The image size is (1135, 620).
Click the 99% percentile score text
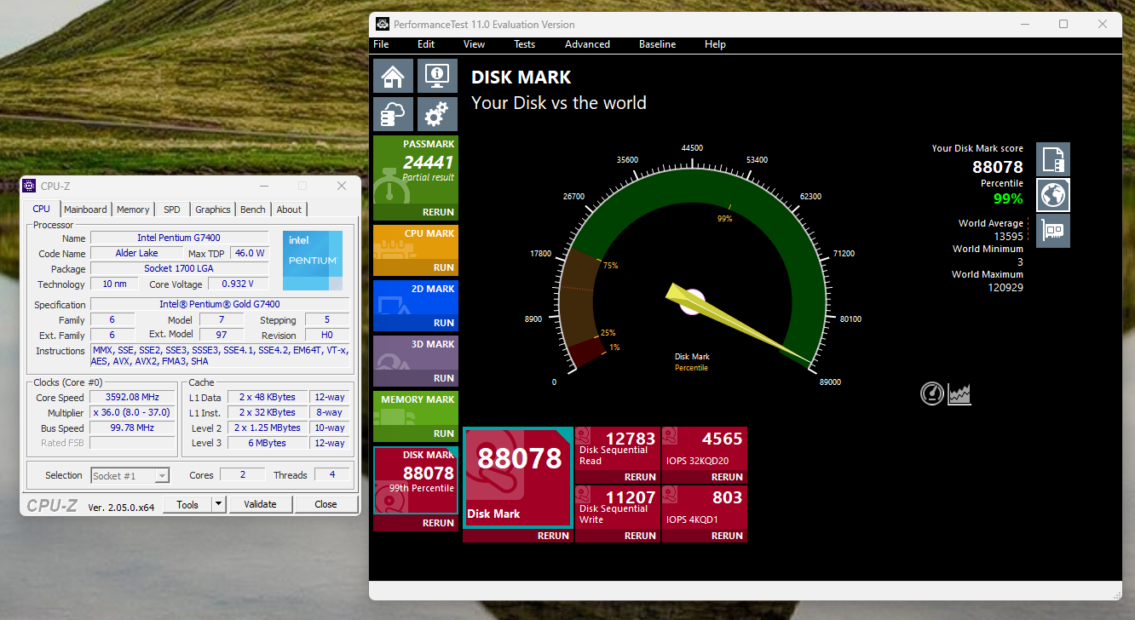tap(1008, 199)
